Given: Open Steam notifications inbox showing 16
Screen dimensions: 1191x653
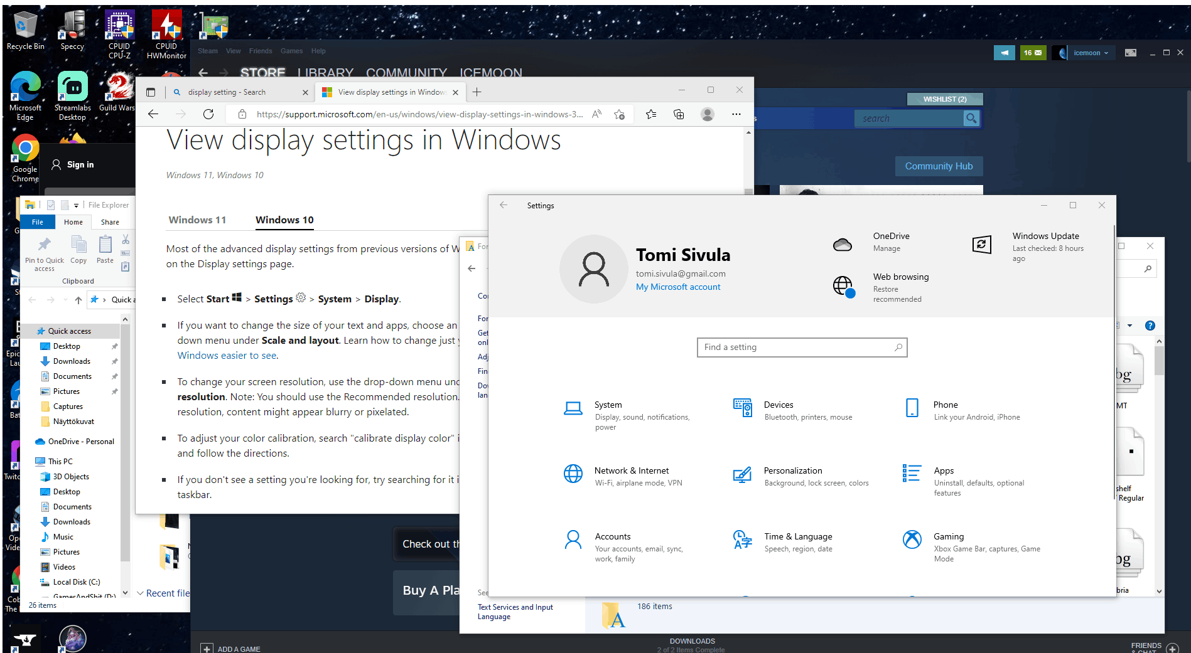Looking at the screenshot, I should (x=1033, y=53).
